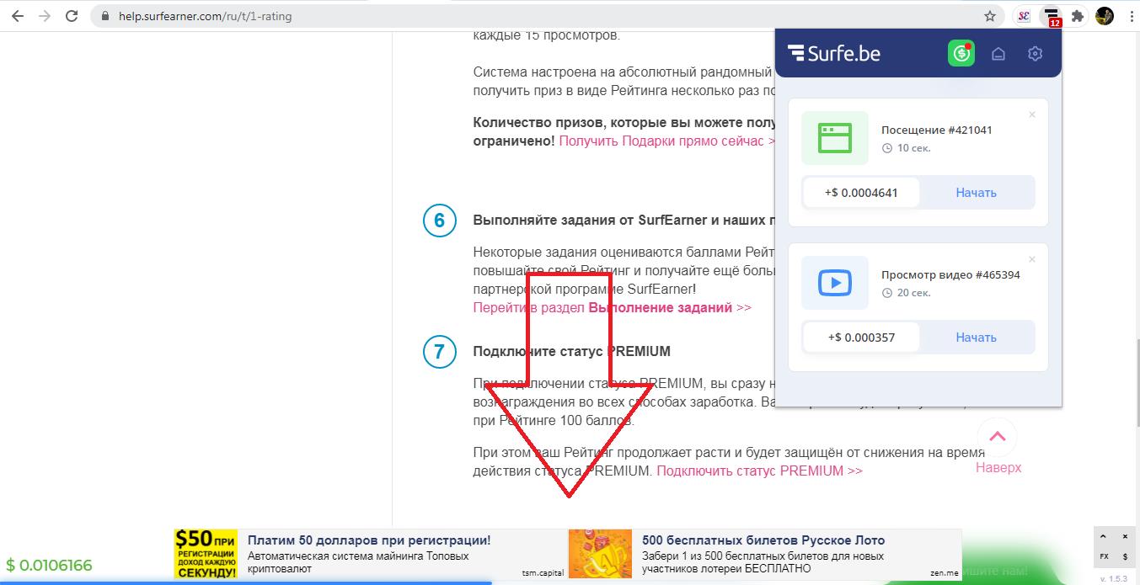Click the 10 сек. timer label
1140x585 pixels.
(906, 148)
